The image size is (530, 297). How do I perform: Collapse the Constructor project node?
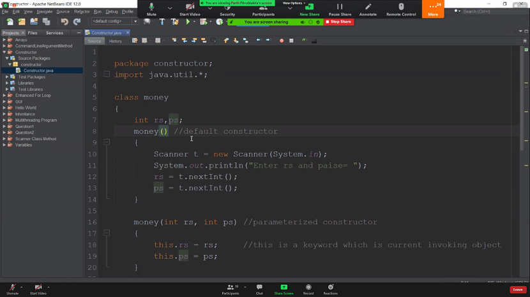coord(4,52)
